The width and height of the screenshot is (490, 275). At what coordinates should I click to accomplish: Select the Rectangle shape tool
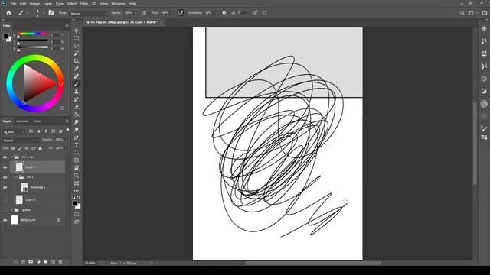click(77, 160)
